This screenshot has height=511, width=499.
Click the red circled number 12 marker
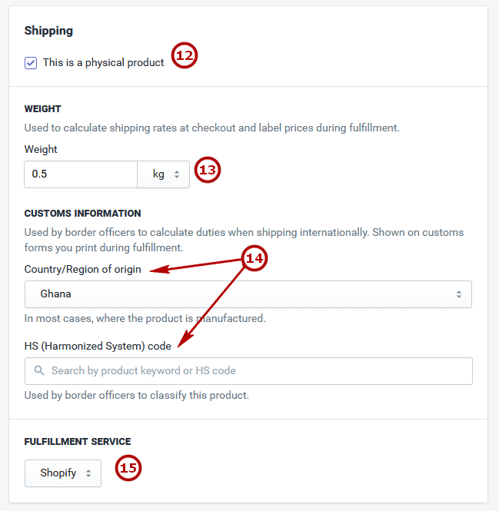click(185, 55)
